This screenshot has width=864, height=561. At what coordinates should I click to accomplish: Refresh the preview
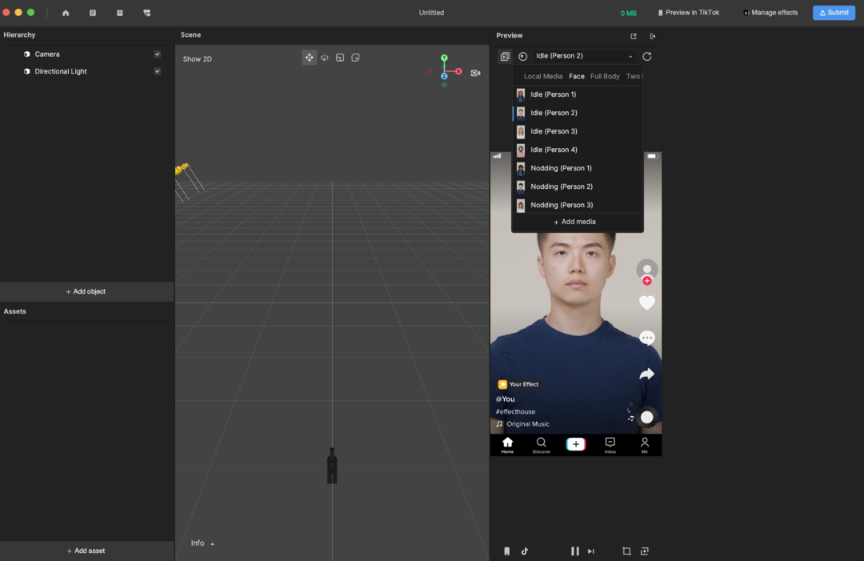point(647,56)
